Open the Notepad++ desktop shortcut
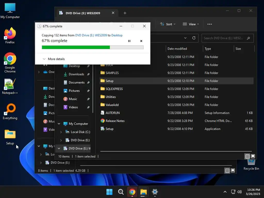The image size is (264, 198). click(x=10, y=86)
